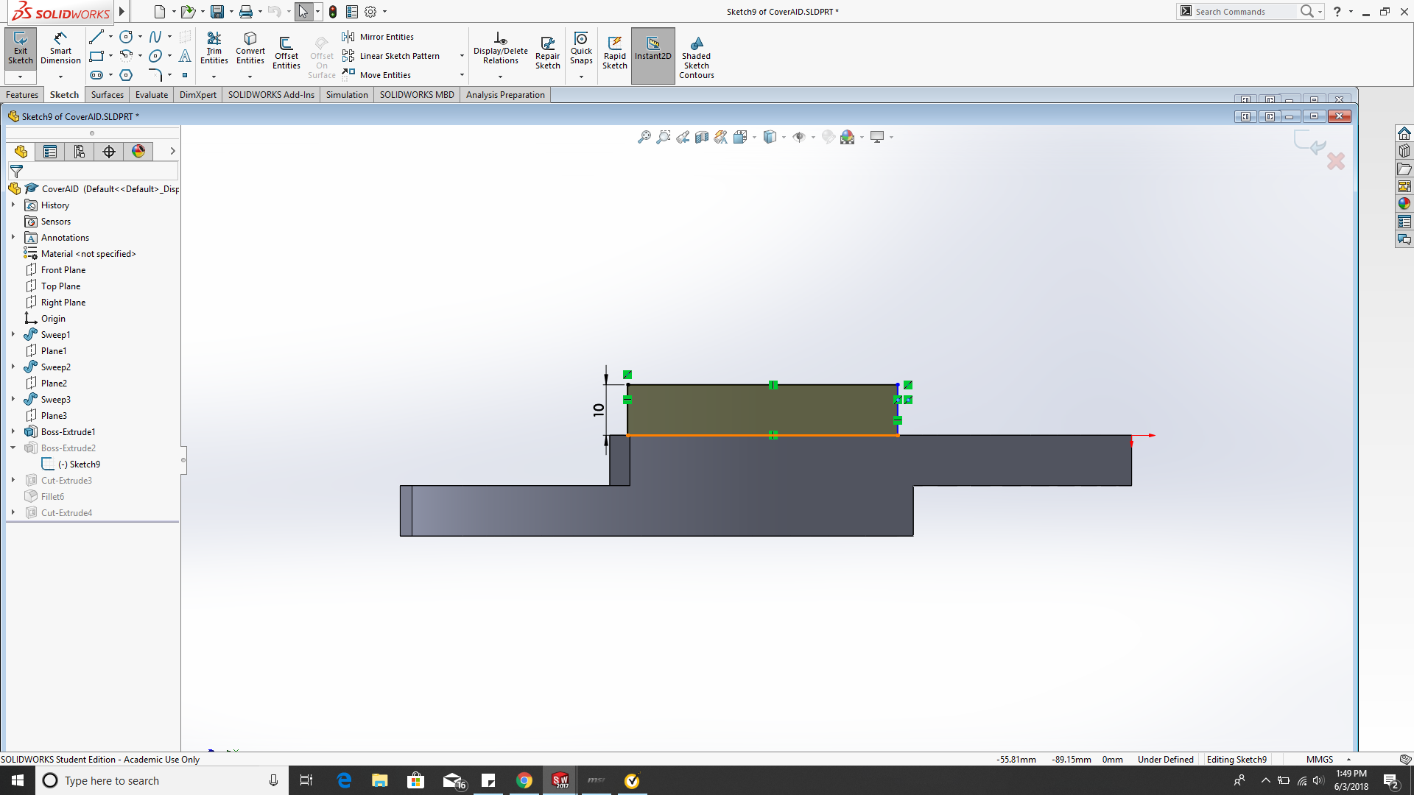Image resolution: width=1414 pixels, height=795 pixels.
Task: Open FeatureManager design tree tab
Action: pyautogui.click(x=21, y=152)
